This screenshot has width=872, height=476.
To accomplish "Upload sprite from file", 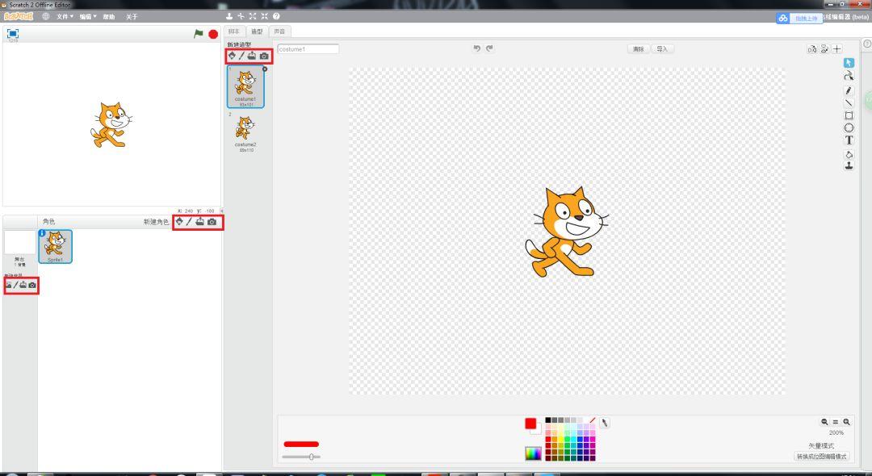I will point(199,222).
